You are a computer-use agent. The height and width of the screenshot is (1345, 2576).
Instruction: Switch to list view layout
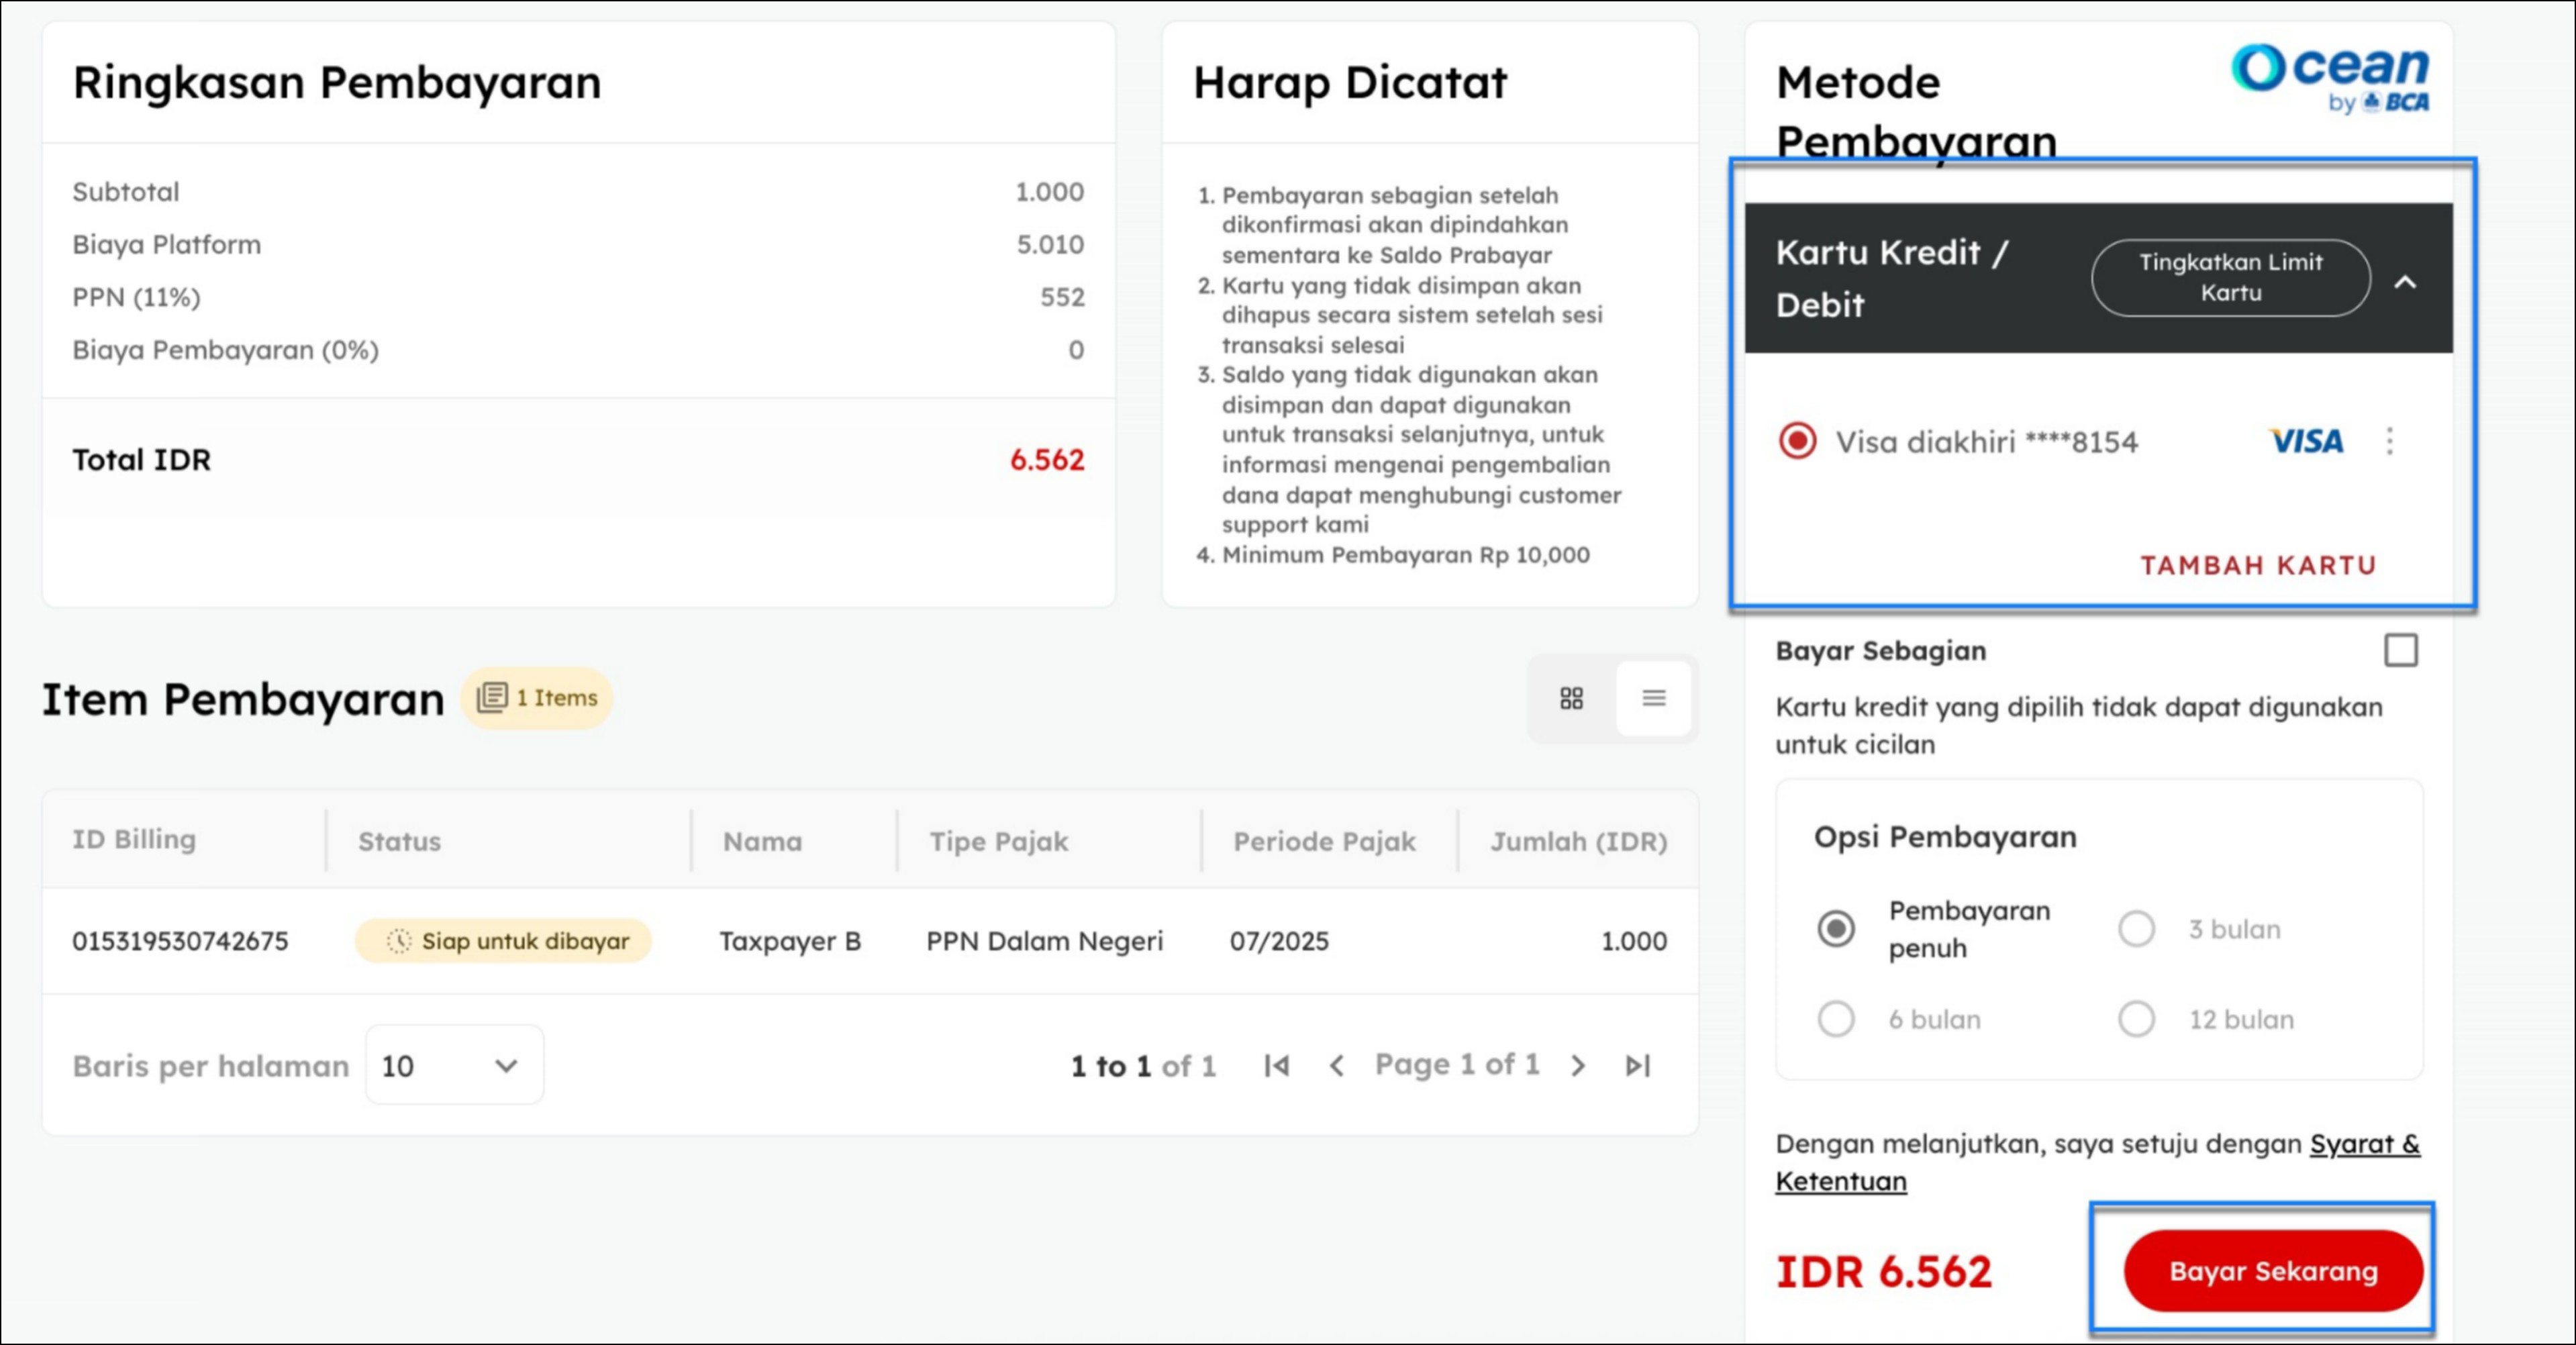pos(1653,698)
